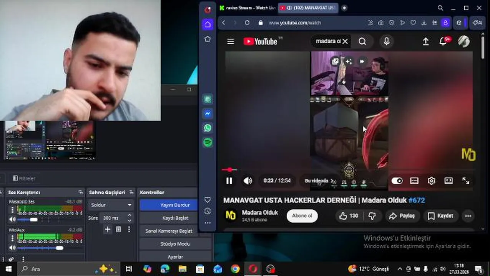Open YouTube player settings gear
490x276 pixels.
(432, 181)
